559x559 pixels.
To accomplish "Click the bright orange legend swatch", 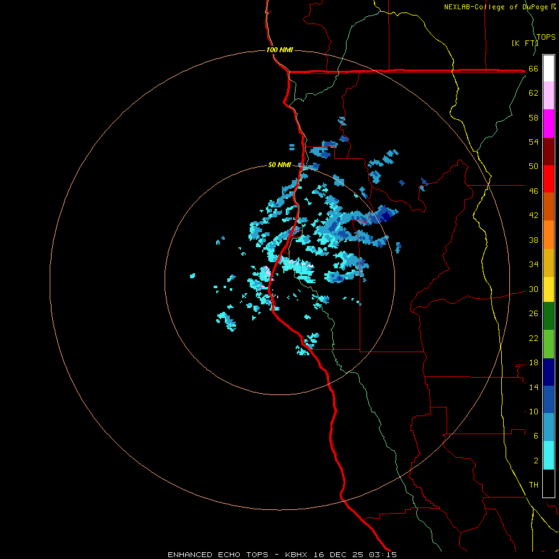I will point(548,235).
